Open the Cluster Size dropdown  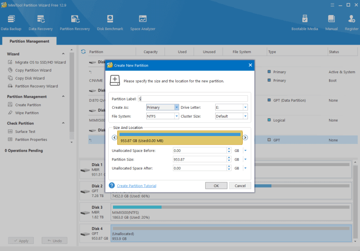click(x=245, y=116)
